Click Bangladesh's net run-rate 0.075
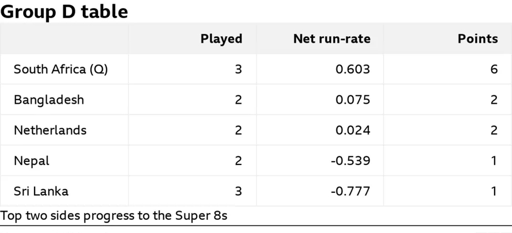Image resolution: width=512 pixels, height=233 pixels. [353, 99]
